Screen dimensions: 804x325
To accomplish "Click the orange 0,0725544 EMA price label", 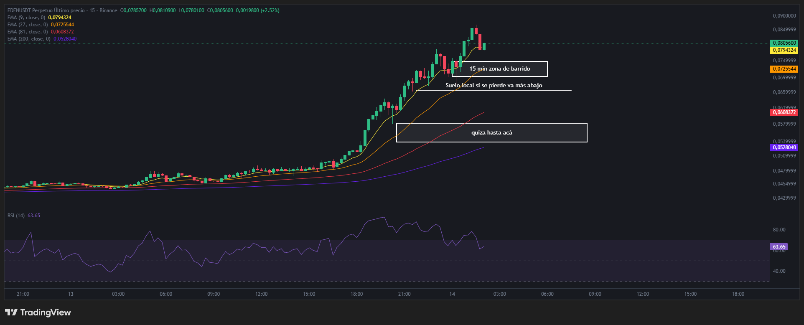I will tap(784, 69).
